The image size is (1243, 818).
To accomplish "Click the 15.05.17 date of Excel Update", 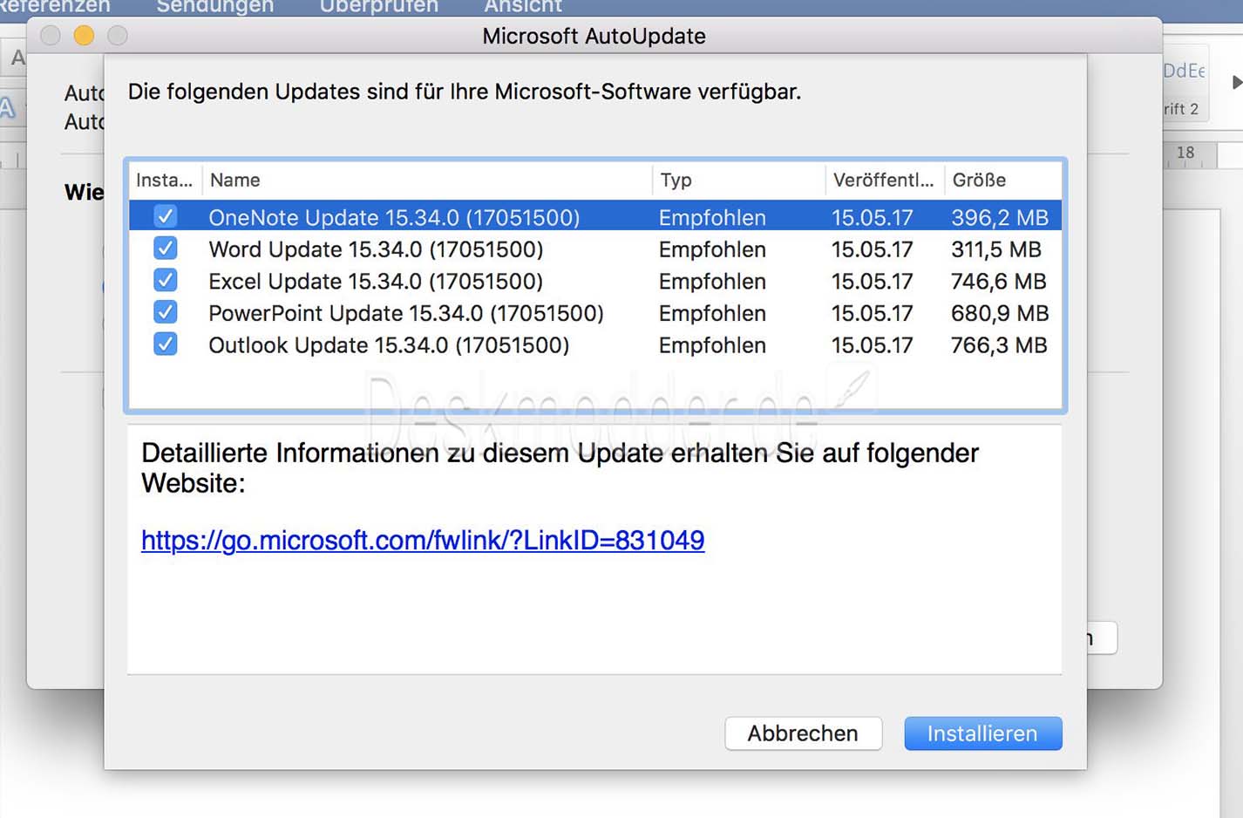I will [x=872, y=281].
